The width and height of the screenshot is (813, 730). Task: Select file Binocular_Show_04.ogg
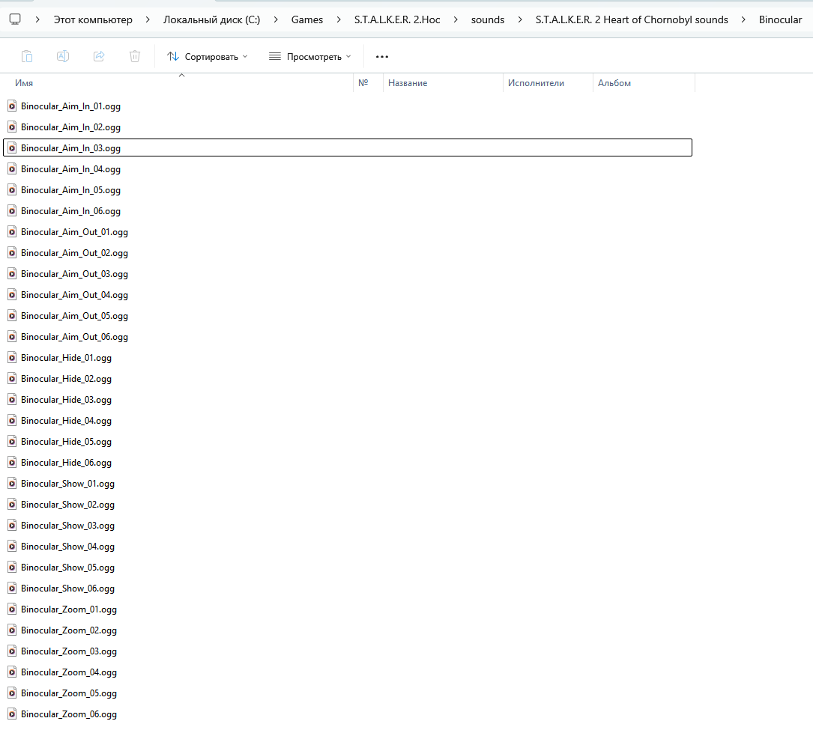coord(67,547)
